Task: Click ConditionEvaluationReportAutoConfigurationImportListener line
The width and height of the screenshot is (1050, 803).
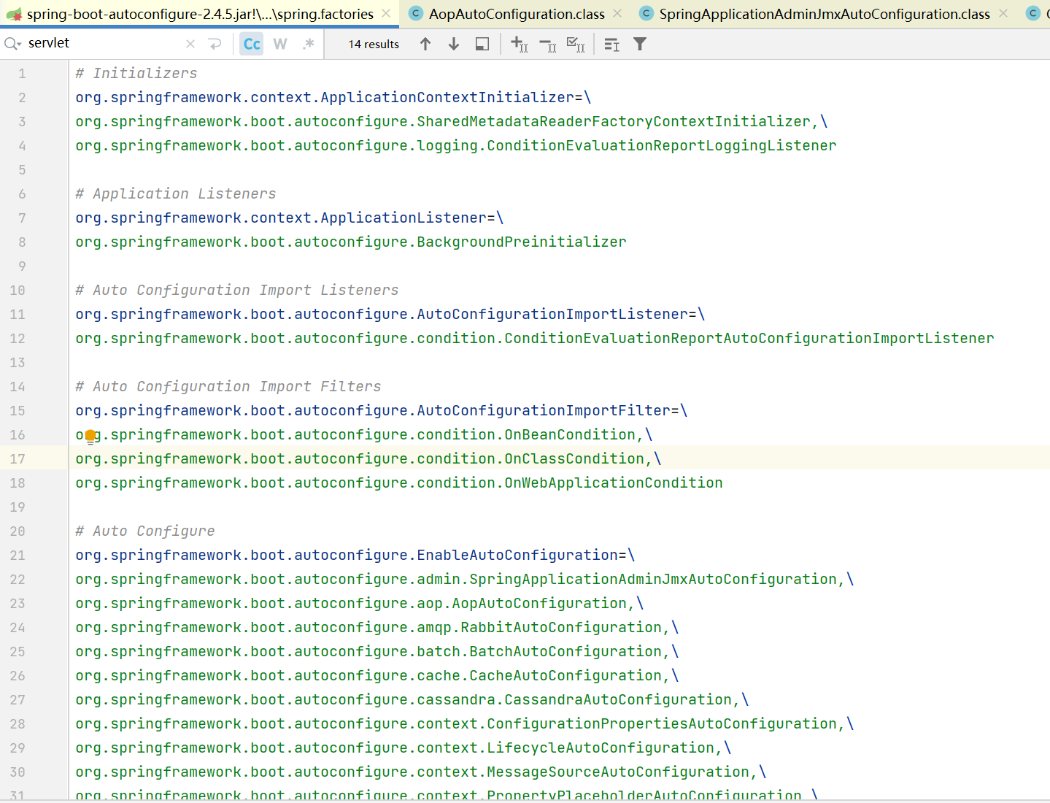Action: (535, 338)
